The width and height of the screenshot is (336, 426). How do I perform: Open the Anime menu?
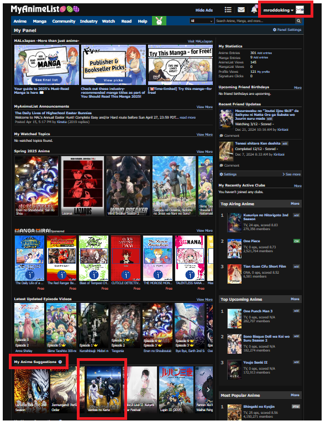coord(20,21)
